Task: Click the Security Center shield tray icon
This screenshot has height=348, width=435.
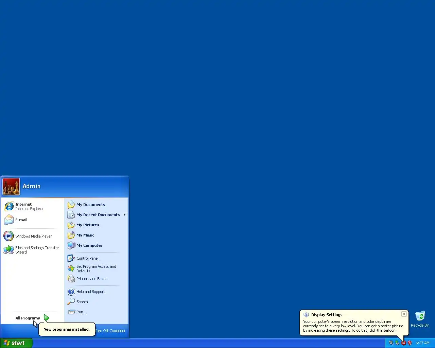Action: tap(410, 343)
